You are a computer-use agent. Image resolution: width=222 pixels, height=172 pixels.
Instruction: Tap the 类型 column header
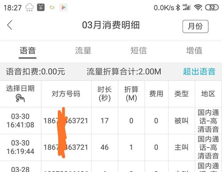(x=182, y=94)
